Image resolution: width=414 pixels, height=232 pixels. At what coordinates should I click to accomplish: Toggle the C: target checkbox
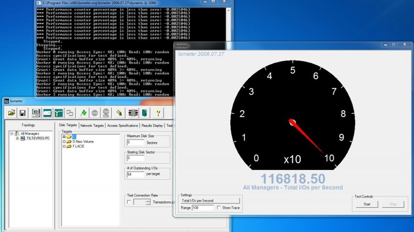[64, 137]
